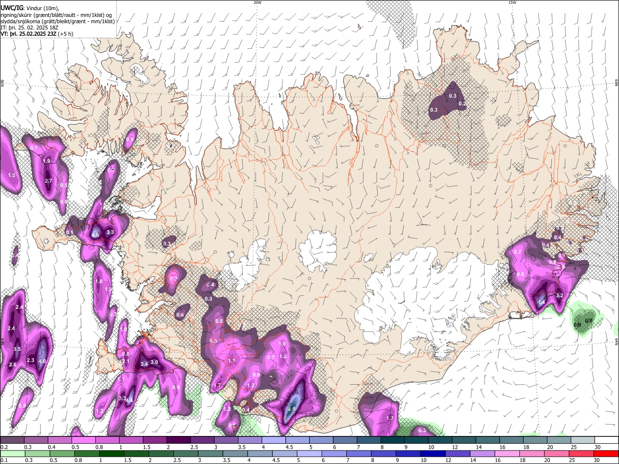Click the 64N latitude label on right edge

click(617, 341)
